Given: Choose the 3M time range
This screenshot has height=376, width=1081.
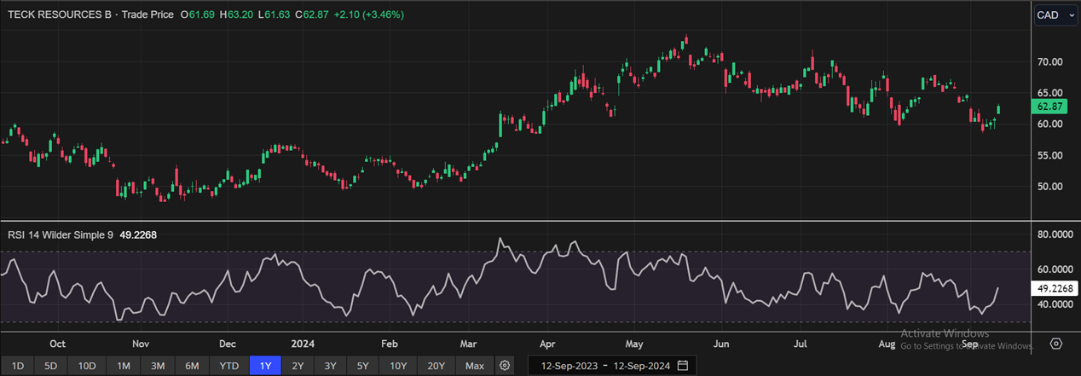Looking at the screenshot, I should click(158, 366).
